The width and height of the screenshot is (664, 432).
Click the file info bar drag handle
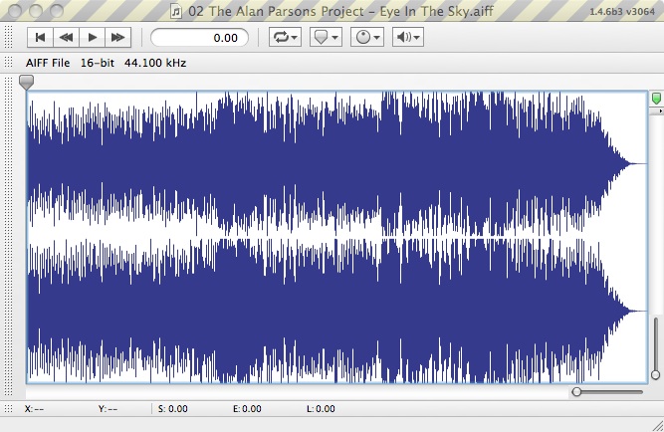[8, 63]
